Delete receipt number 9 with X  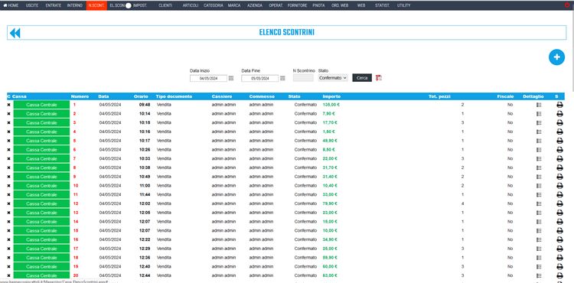tap(8, 177)
